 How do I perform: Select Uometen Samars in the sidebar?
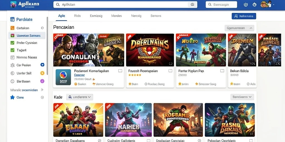[x=27, y=35]
